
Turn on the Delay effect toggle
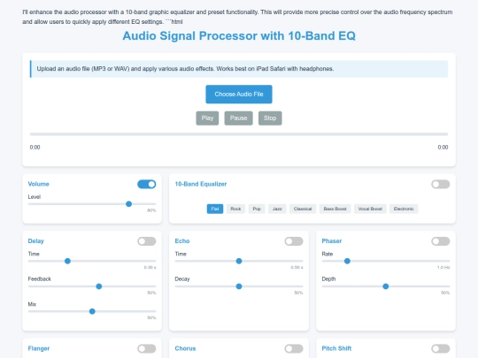coord(147,241)
